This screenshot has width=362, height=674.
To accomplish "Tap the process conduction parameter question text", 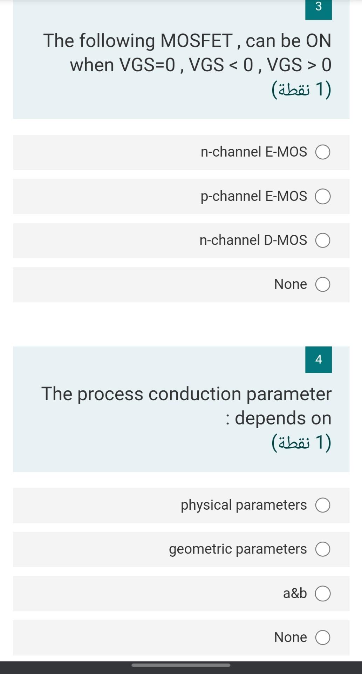I will click(x=186, y=405).
